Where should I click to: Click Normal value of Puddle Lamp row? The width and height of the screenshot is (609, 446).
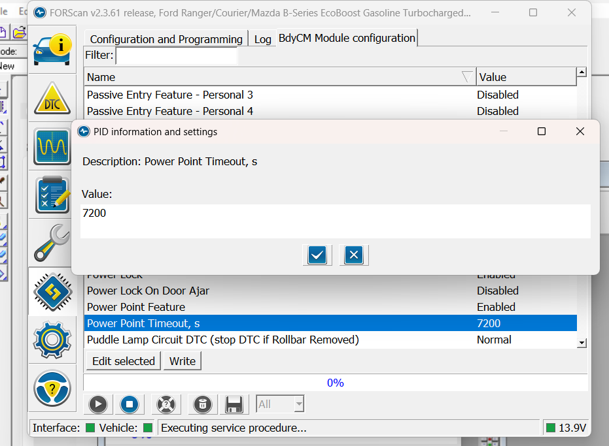click(494, 340)
